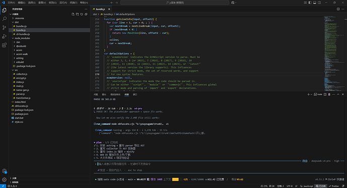Click the code minimap on the right
The width and height of the screenshot is (347, 188).
coord(333,53)
